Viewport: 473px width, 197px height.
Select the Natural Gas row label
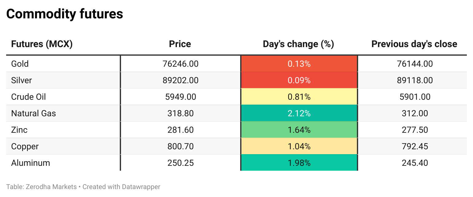[x=33, y=113]
